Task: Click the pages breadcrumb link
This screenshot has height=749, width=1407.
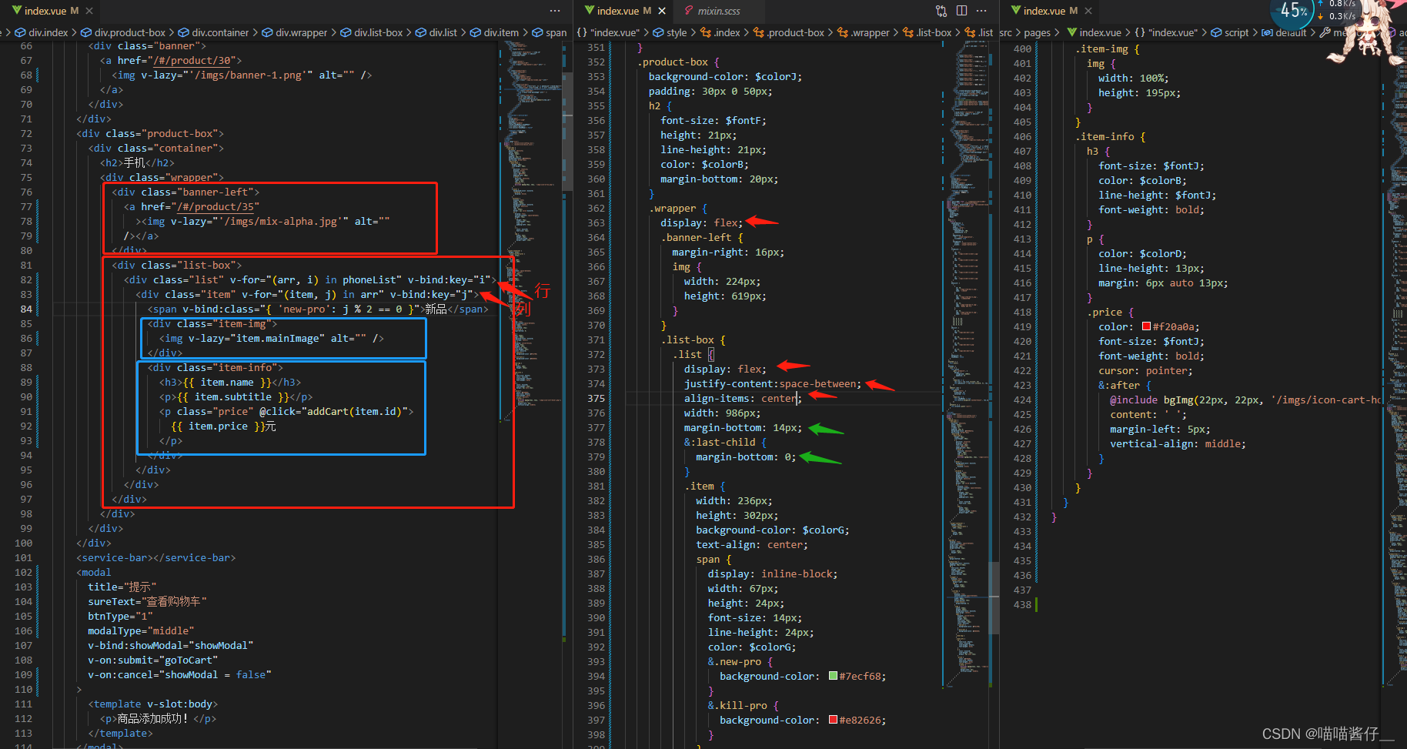Action: [x=1038, y=32]
